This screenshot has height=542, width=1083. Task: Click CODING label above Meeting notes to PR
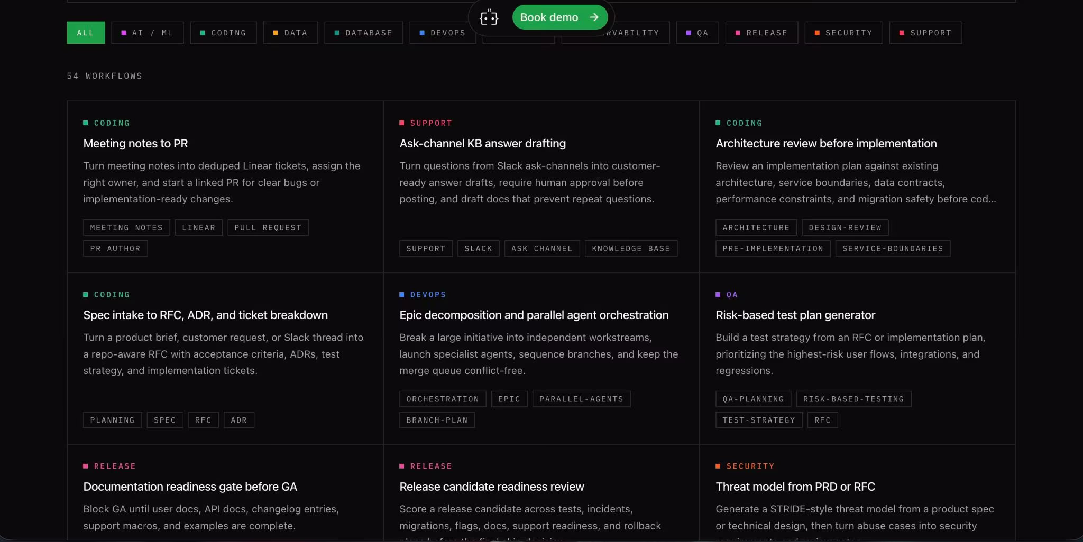(x=112, y=123)
